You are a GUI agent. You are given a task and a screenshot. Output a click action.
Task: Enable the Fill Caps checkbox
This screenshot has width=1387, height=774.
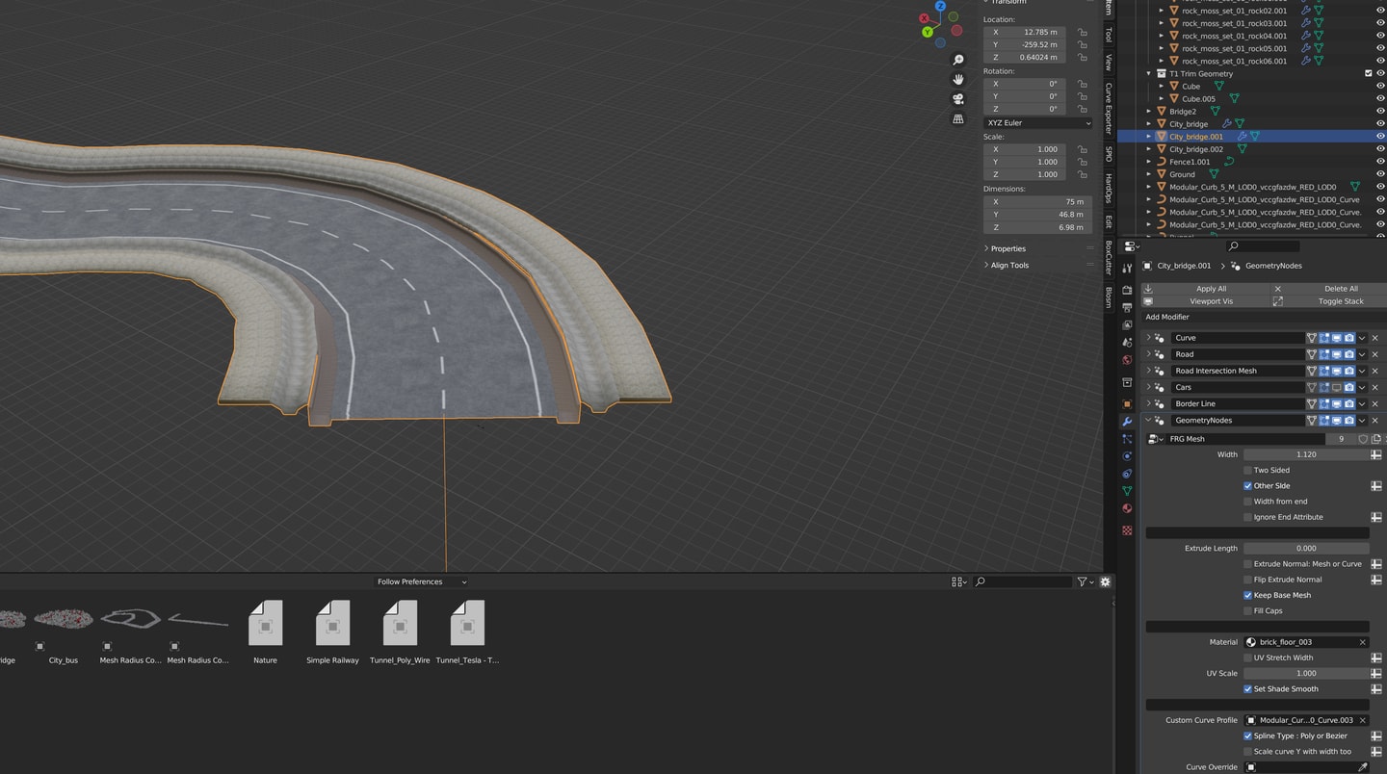pyautogui.click(x=1247, y=610)
